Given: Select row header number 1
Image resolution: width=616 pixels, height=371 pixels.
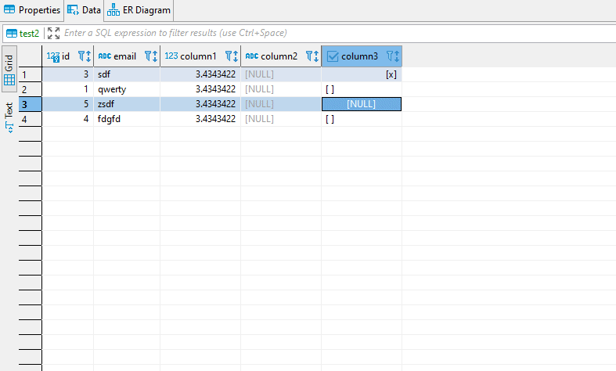Looking at the screenshot, I should 31,74.
